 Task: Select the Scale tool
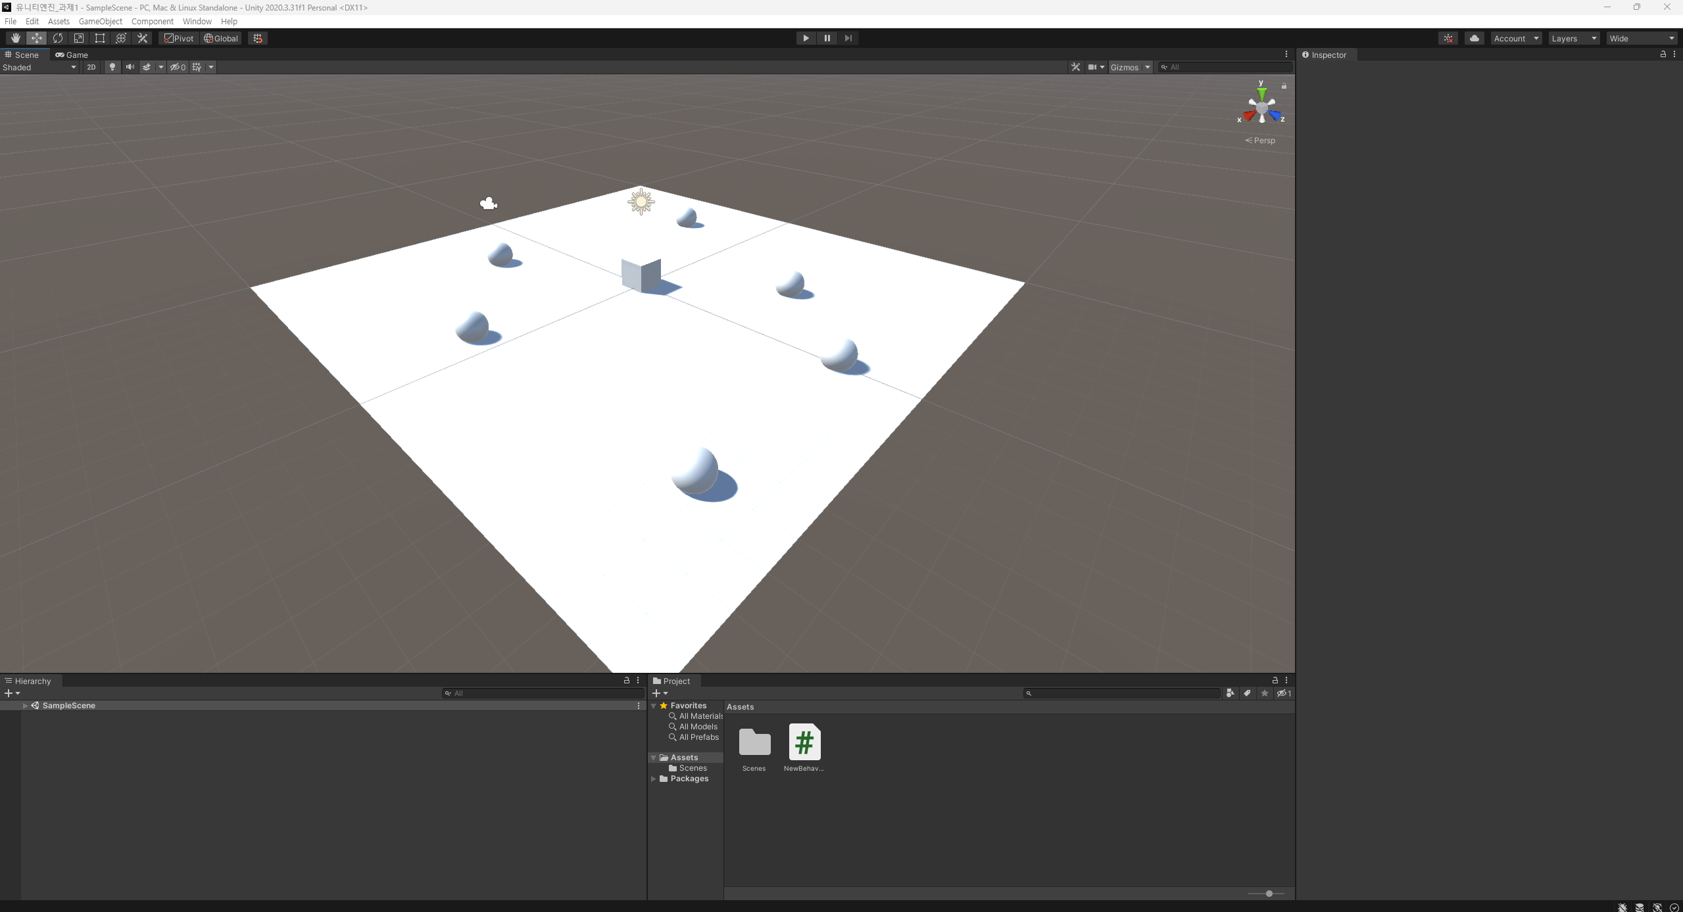pyautogui.click(x=79, y=38)
